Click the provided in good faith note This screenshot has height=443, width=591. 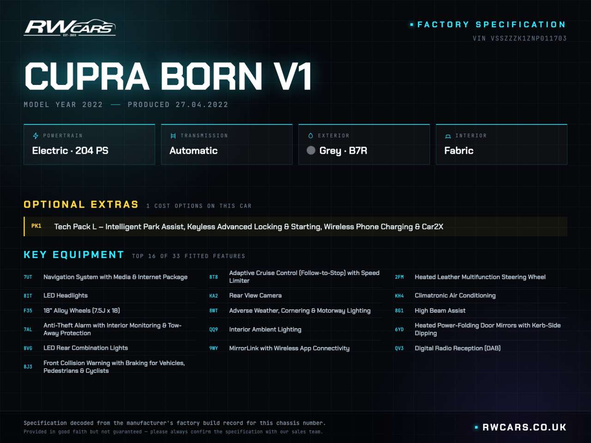coord(173,432)
